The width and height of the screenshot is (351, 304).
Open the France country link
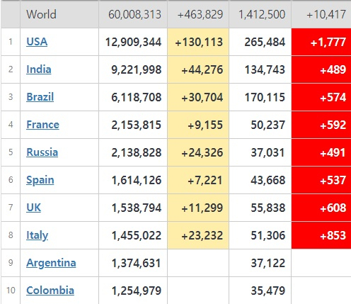pos(42,125)
